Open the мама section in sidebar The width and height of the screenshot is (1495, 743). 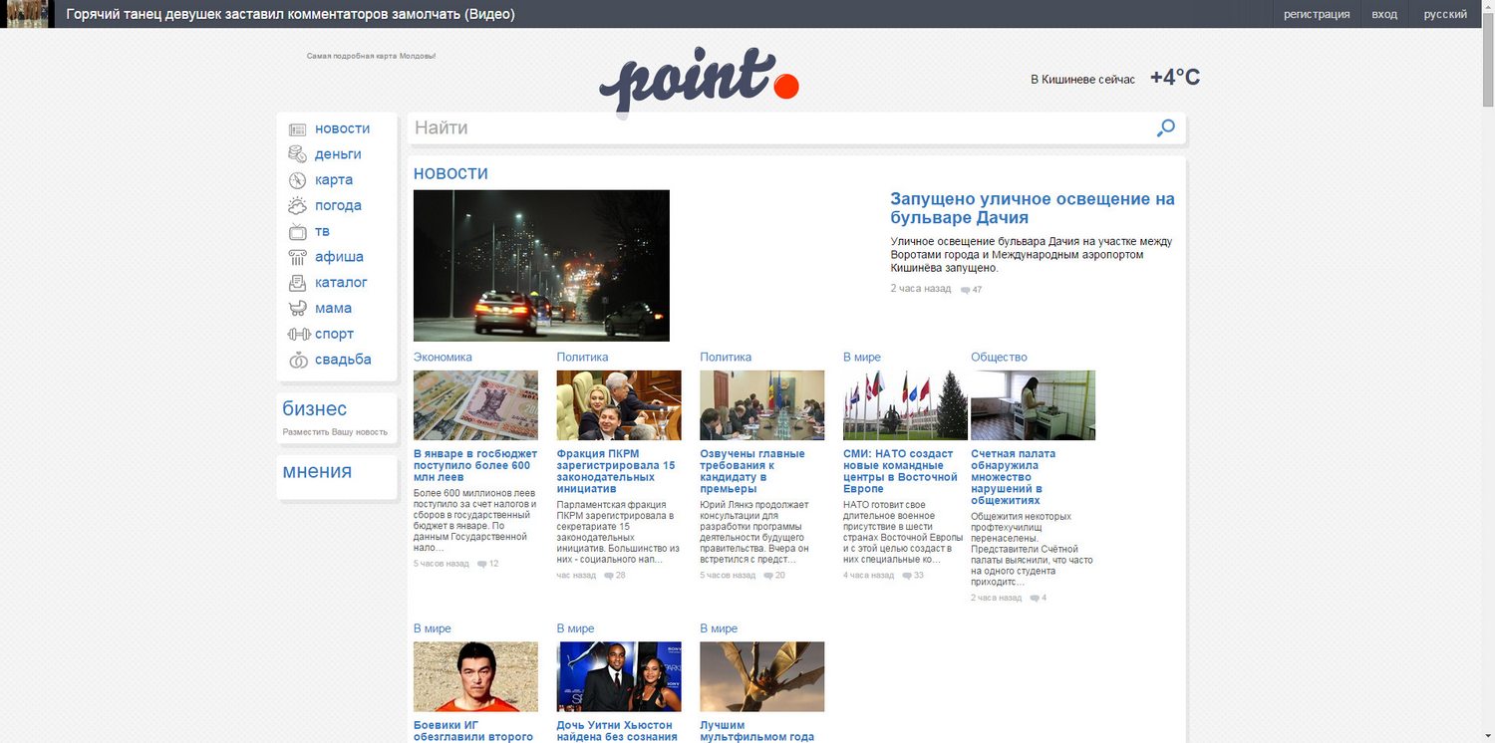click(332, 308)
